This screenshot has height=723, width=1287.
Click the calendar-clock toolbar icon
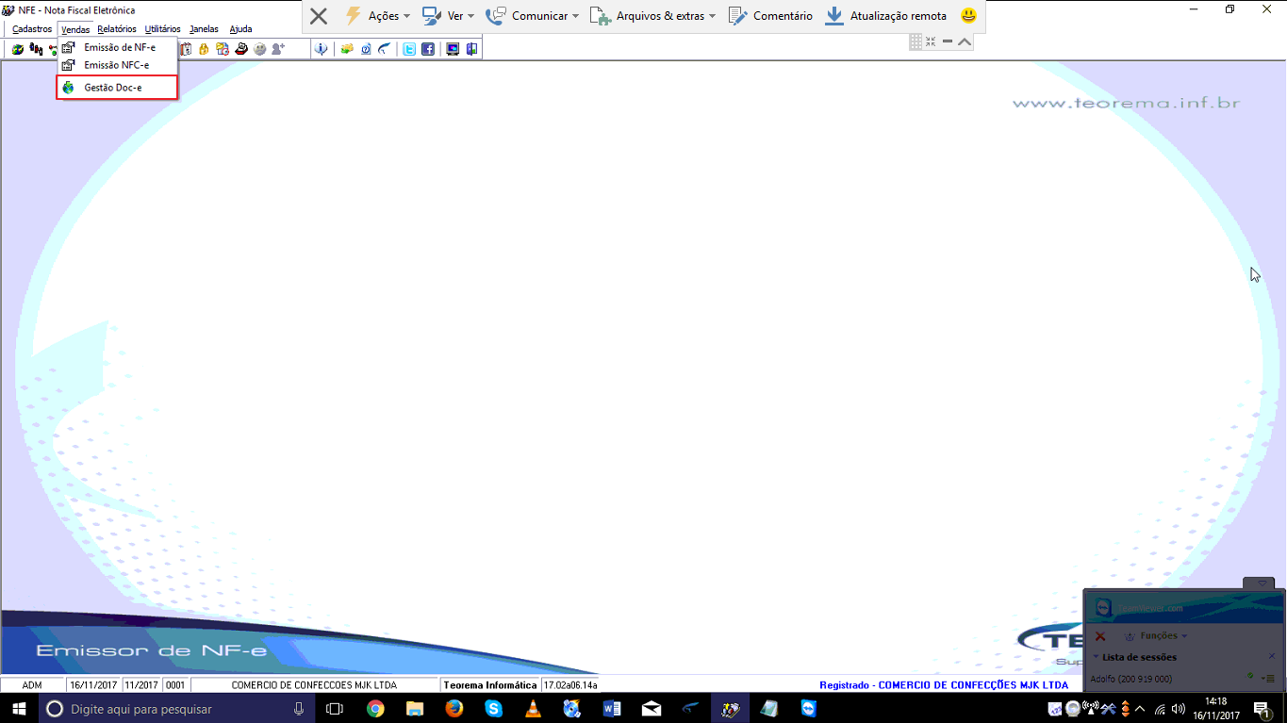coord(223,49)
